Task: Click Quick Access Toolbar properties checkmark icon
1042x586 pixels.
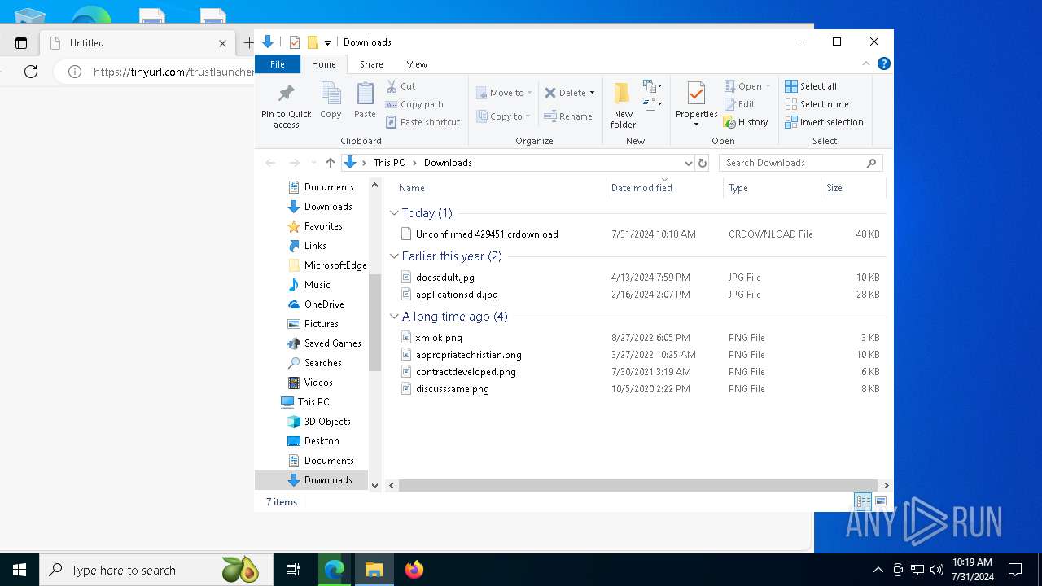Action: pos(295,42)
